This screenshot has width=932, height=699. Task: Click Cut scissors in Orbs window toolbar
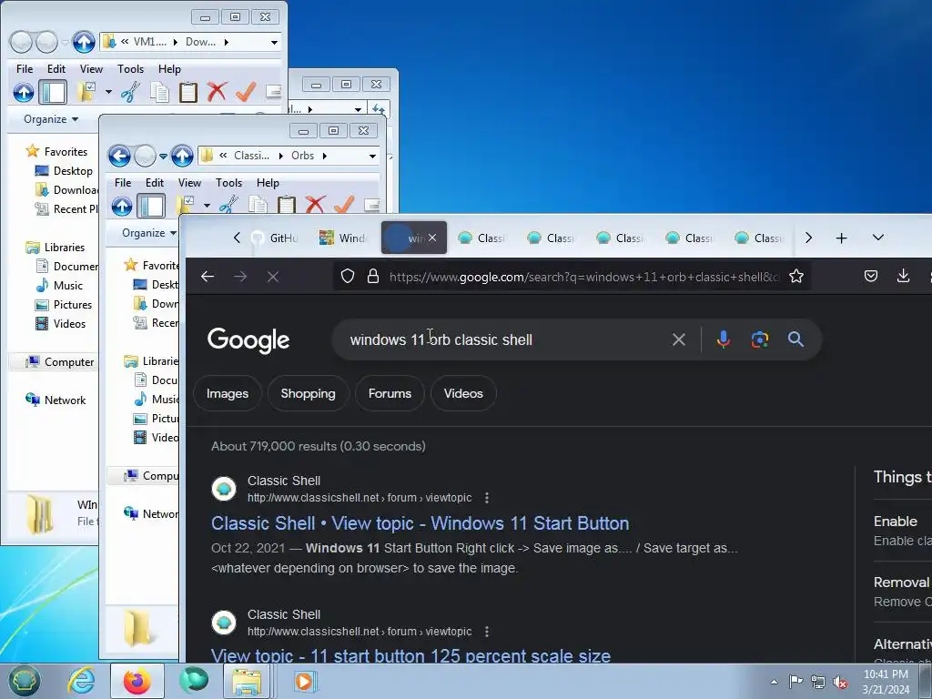click(228, 205)
